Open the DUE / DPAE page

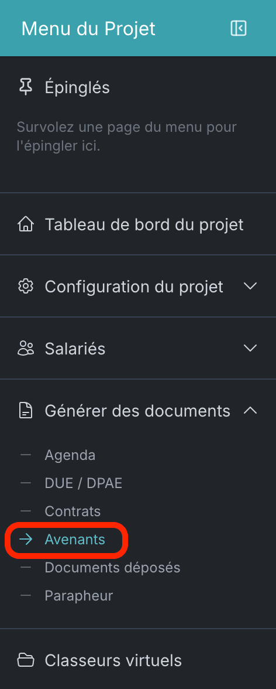pos(84,483)
